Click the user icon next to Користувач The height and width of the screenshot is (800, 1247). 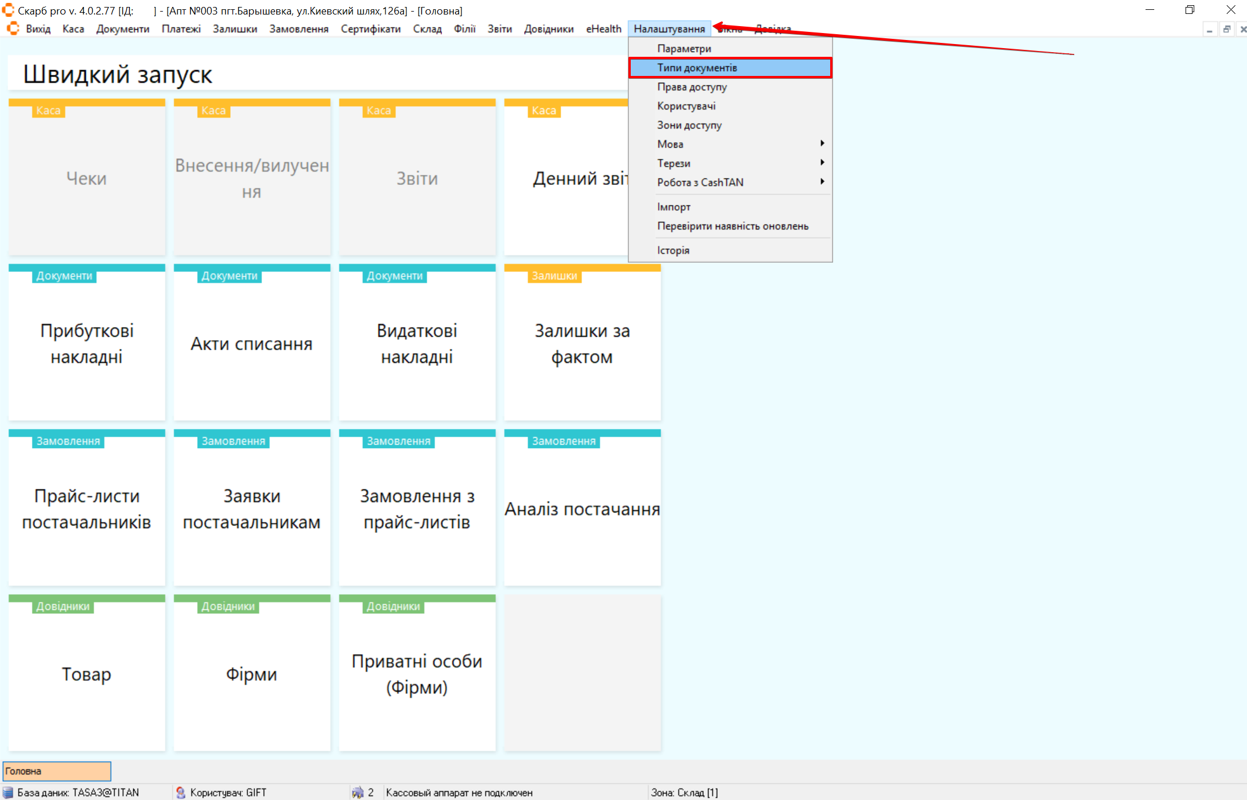point(181,792)
